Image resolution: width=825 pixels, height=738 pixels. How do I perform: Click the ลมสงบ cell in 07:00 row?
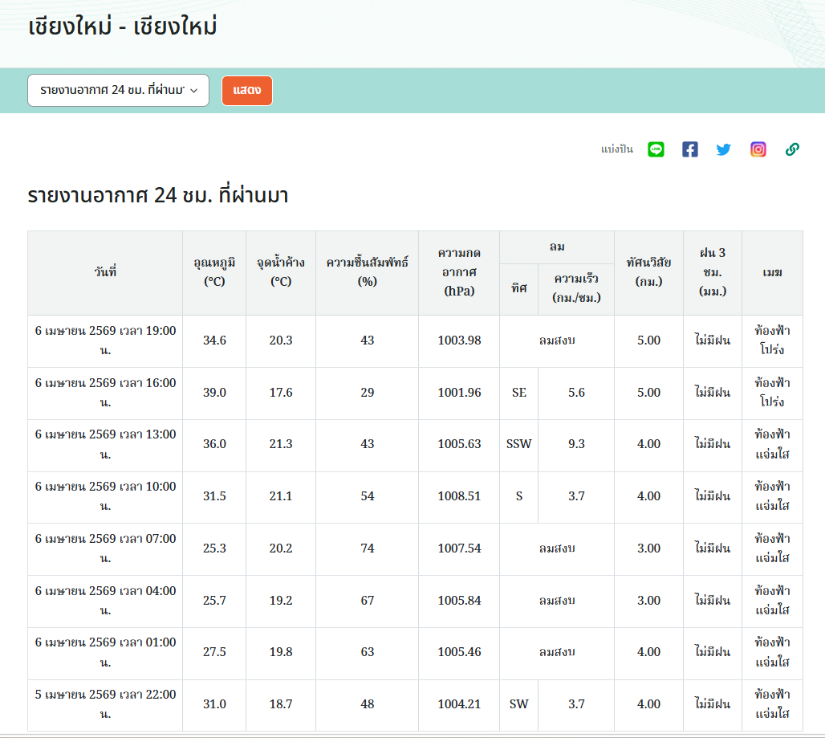557,548
